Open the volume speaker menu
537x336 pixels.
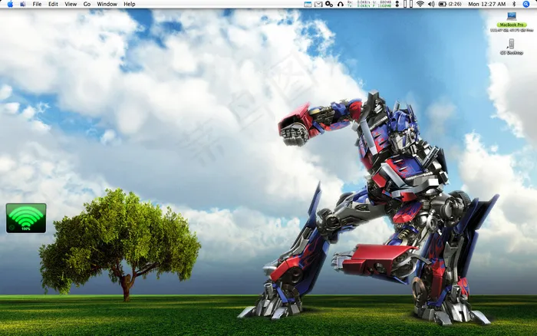point(431,4)
